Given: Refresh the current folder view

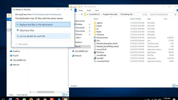Looking at the screenshot, I should [x=146, y=14].
